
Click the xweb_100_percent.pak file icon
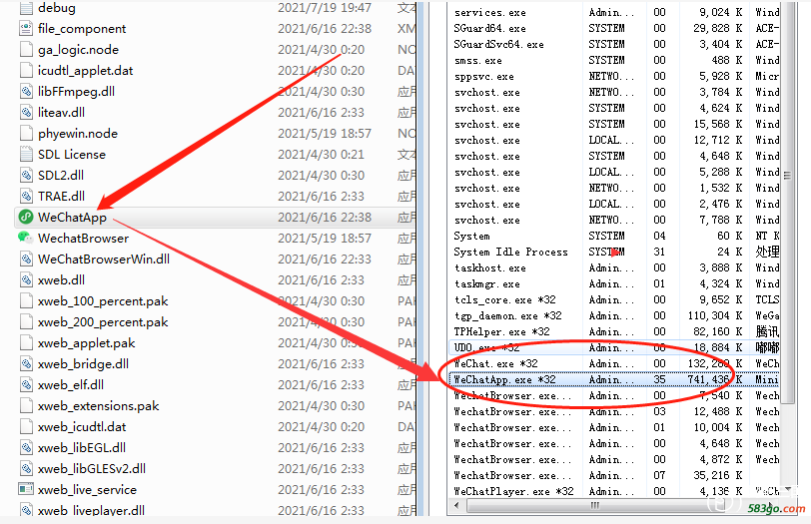[26, 300]
